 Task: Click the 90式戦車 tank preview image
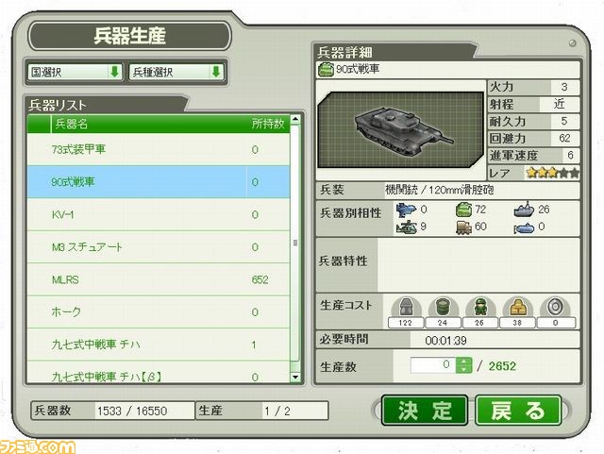click(x=400, y=129)
